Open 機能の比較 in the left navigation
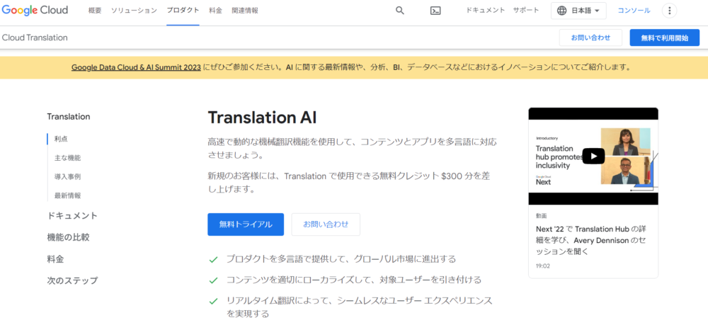The width and height of the screenshot is (708, 325). (68, 237)
